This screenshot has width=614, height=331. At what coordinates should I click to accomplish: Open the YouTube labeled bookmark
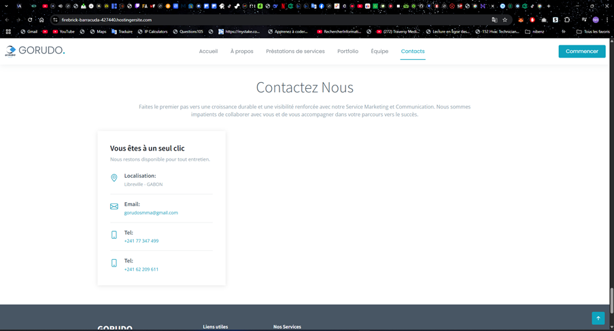63,32
